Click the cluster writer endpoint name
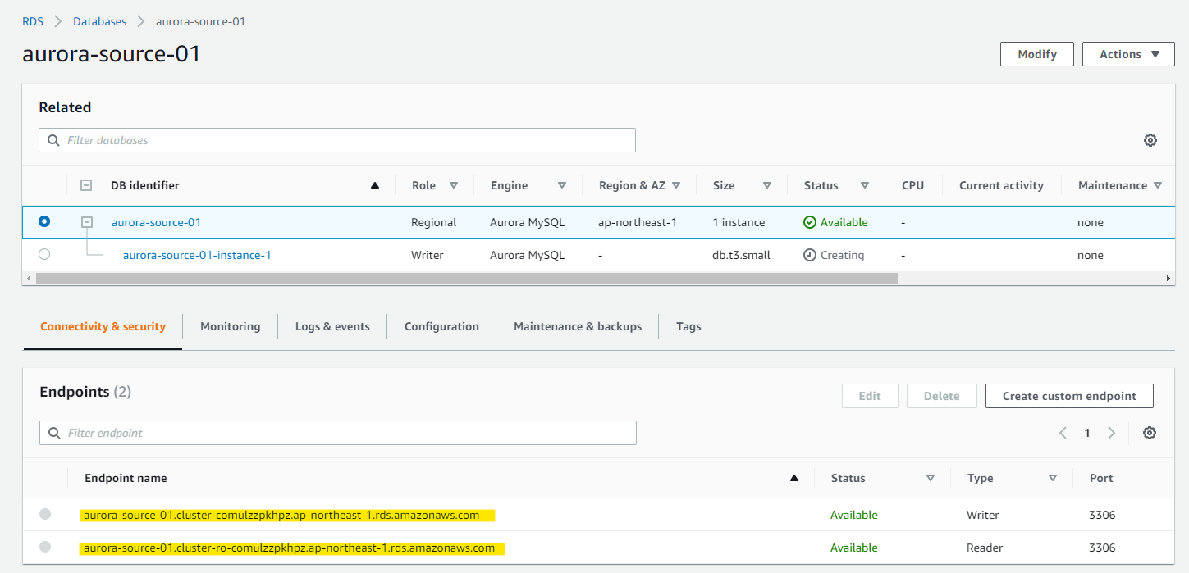 click(281, 515)
